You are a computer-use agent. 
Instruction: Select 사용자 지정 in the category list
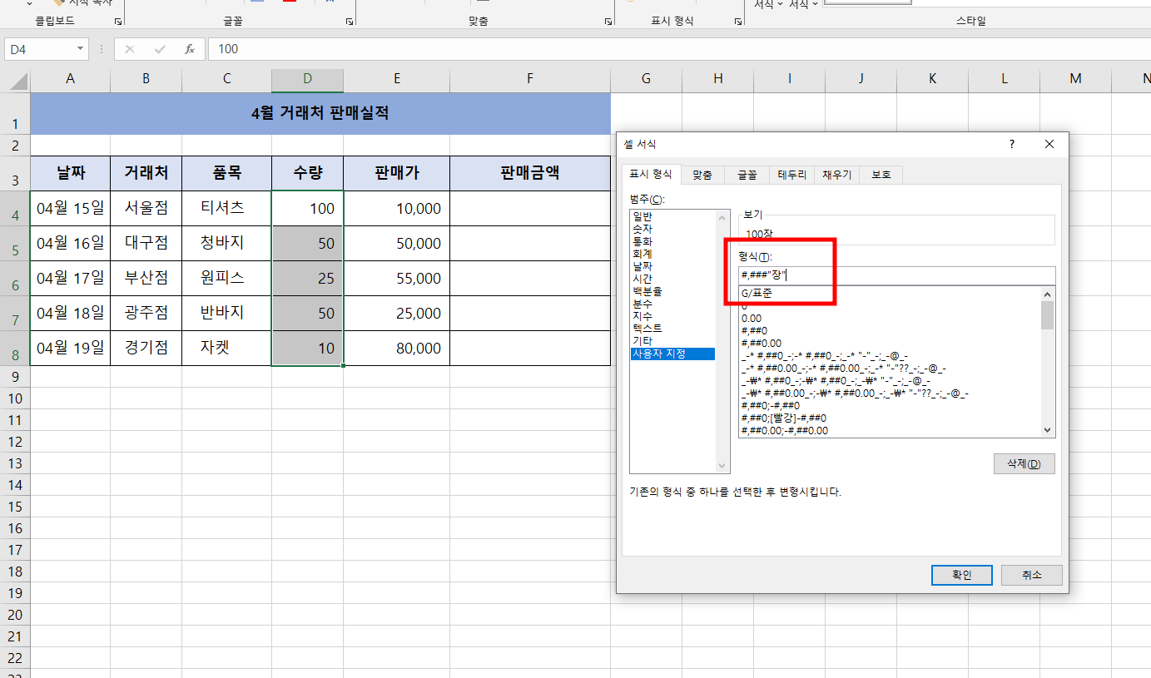click(672, 354)
